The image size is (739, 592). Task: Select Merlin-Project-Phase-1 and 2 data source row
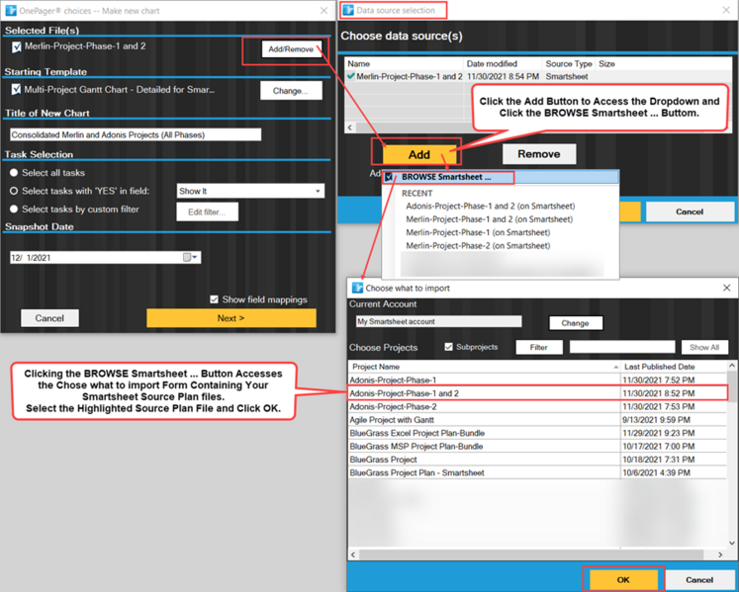pos(539,76)
